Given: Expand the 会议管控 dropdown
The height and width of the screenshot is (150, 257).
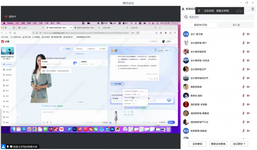Looking at the screenshot, I should click(x=240, y=144).
